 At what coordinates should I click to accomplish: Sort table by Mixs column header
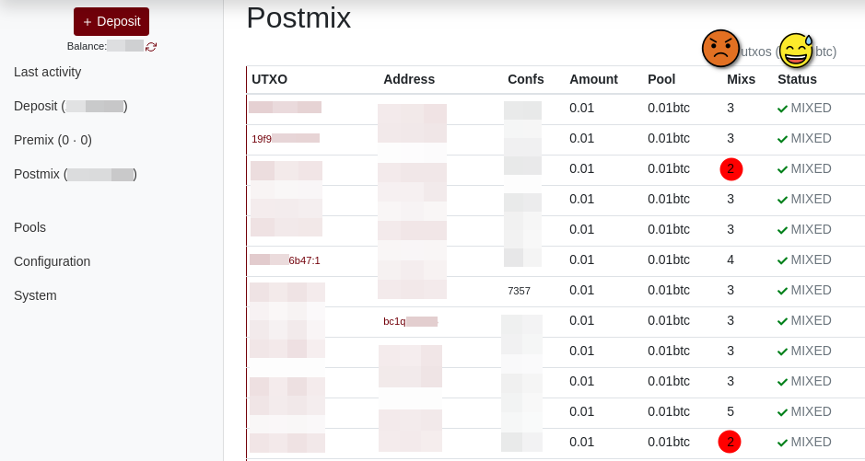741,79
